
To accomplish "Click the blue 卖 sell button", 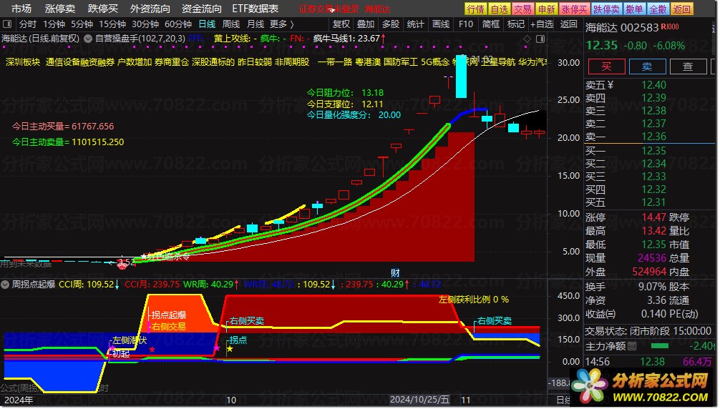I will coord(647,67).
